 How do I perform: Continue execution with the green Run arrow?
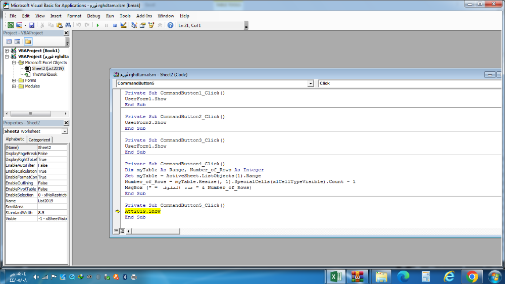tap(97, 25)
